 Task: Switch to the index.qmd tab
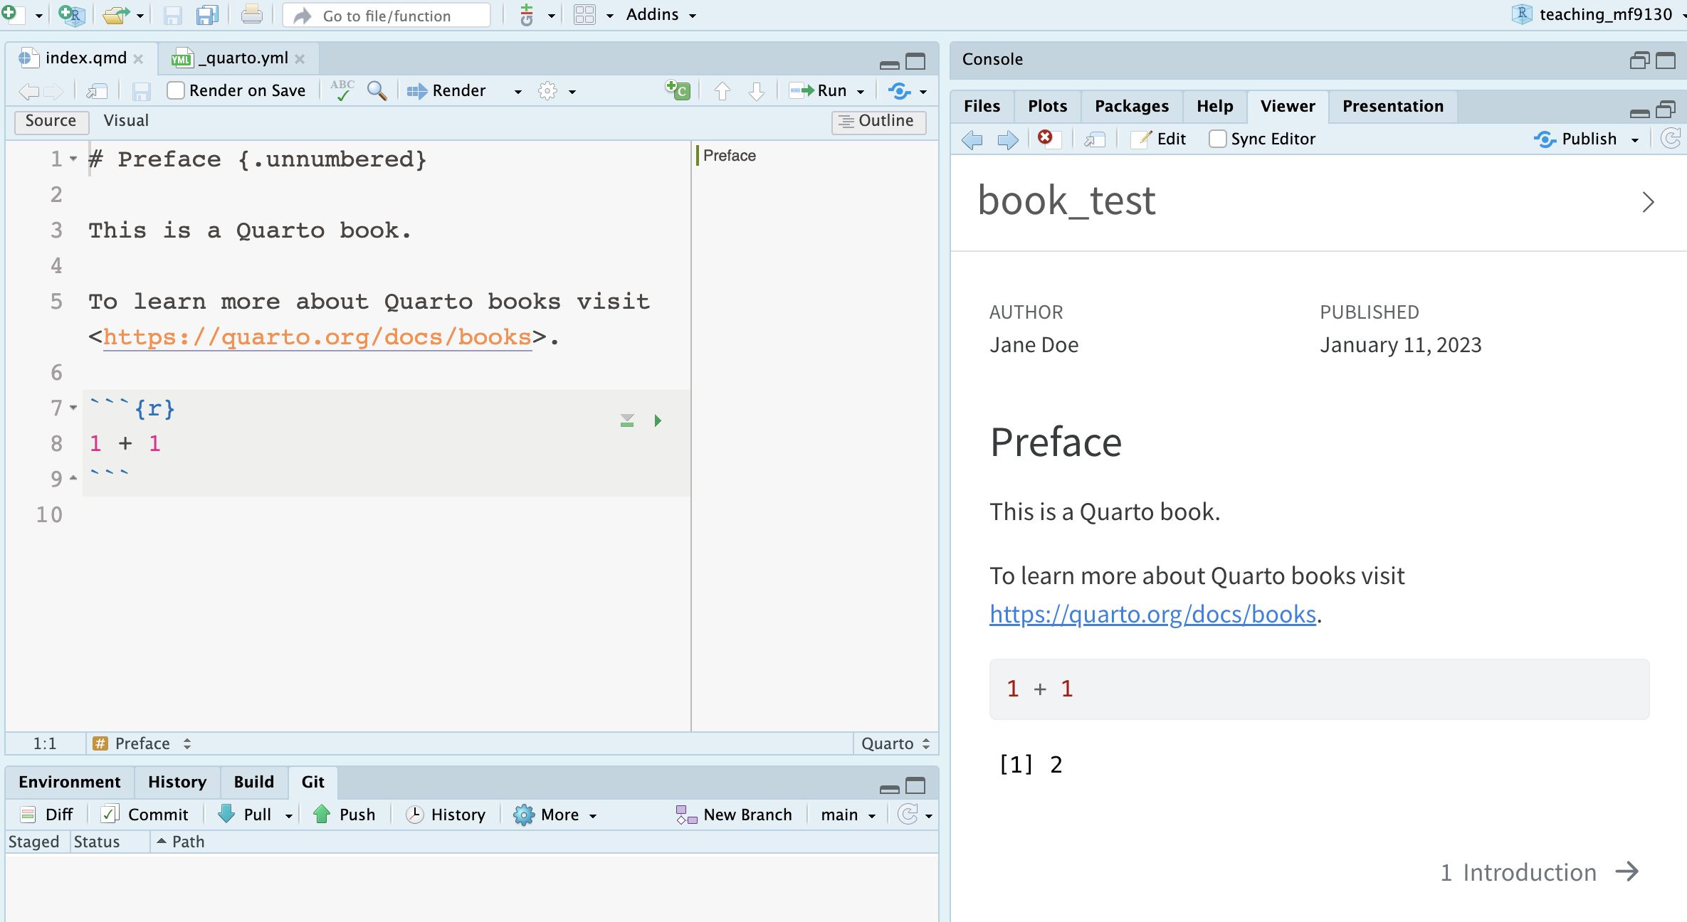click(x=85, y=58)
